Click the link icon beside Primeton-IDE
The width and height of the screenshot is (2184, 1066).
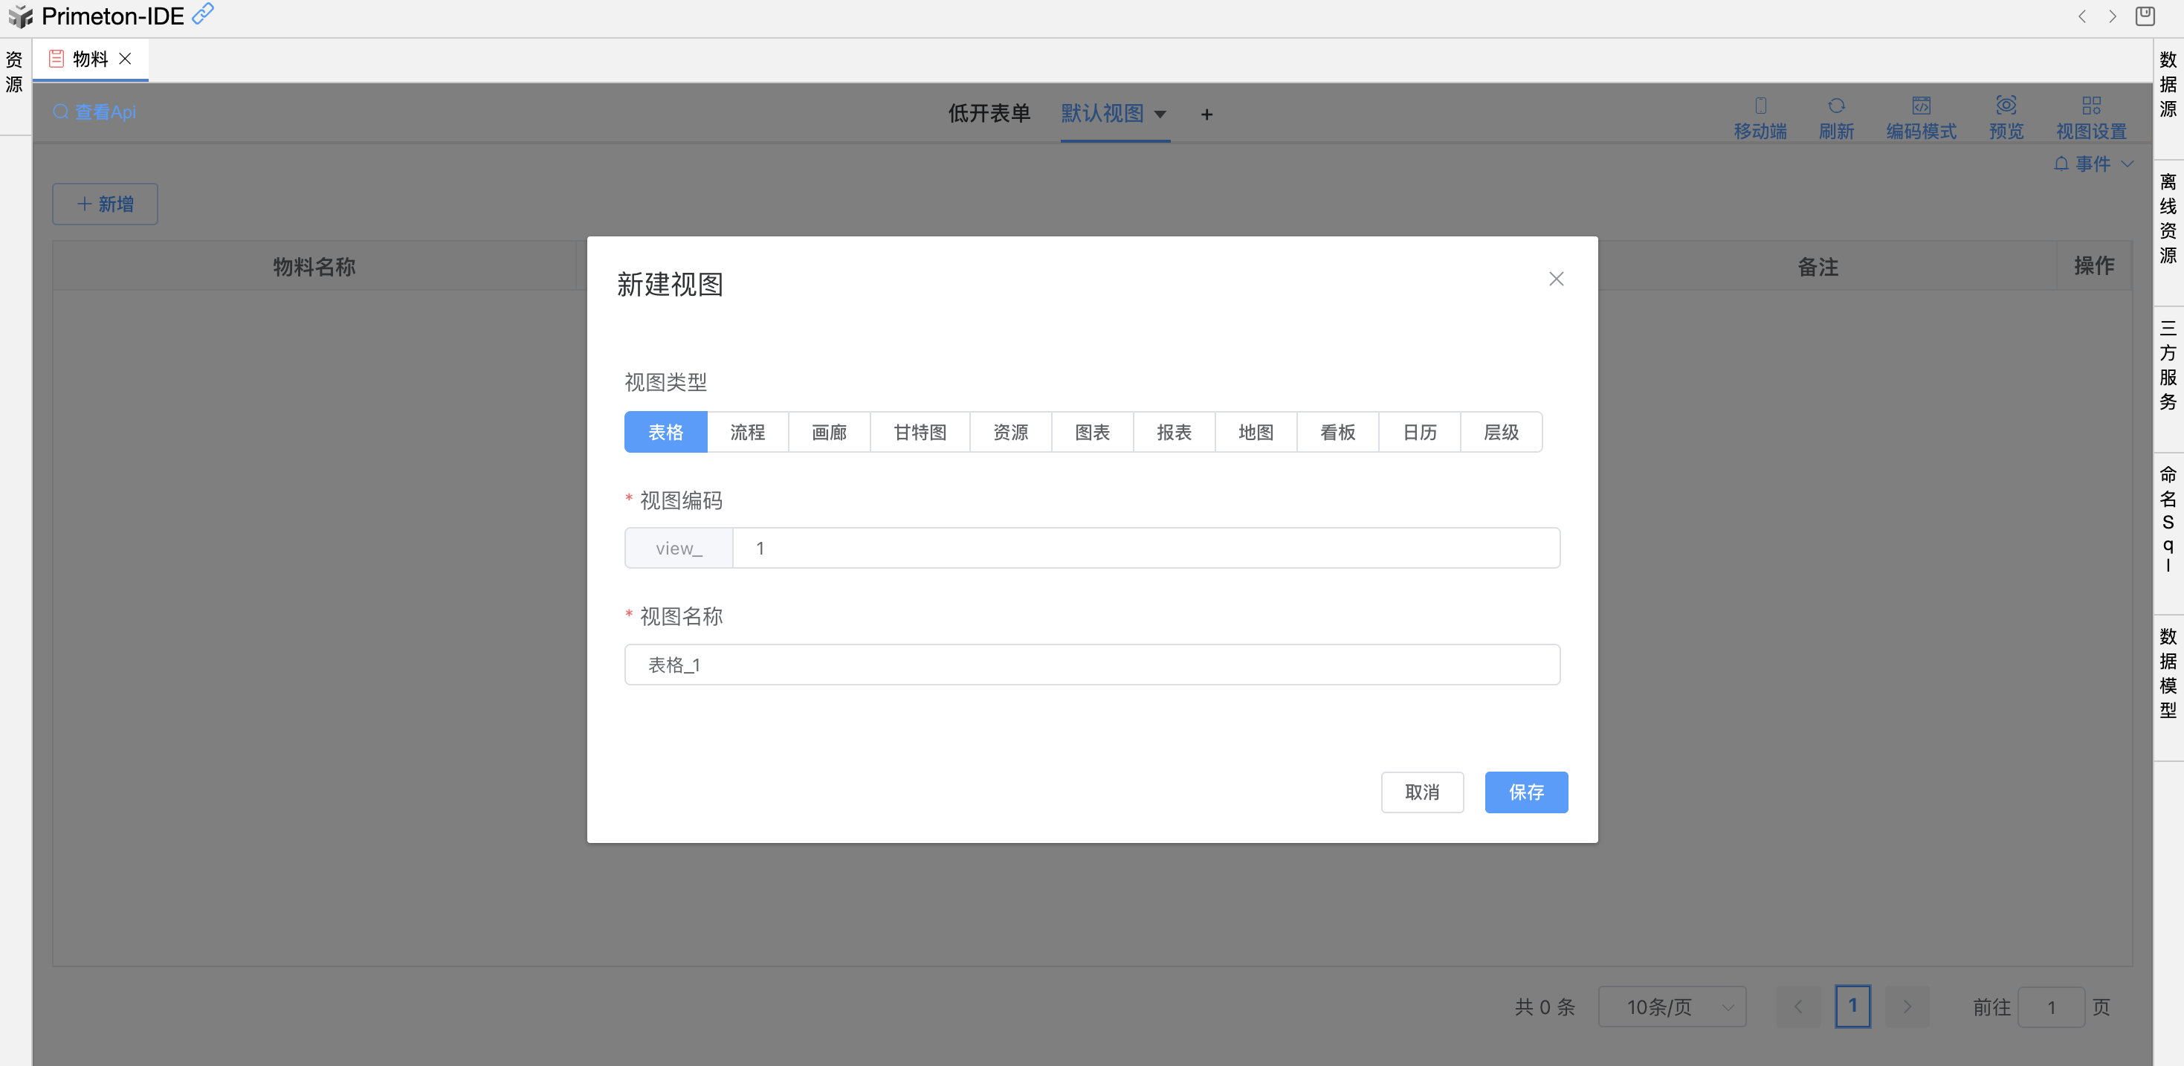(203, 14)
